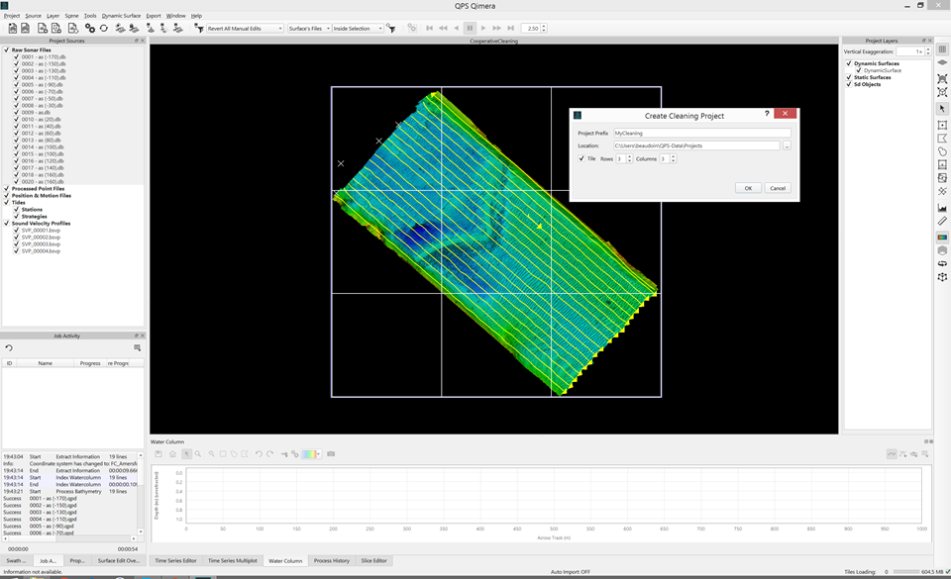Click Cancel in Create Cleaning Project dialog
Screen dimensions: 951x579
point(778,188)
